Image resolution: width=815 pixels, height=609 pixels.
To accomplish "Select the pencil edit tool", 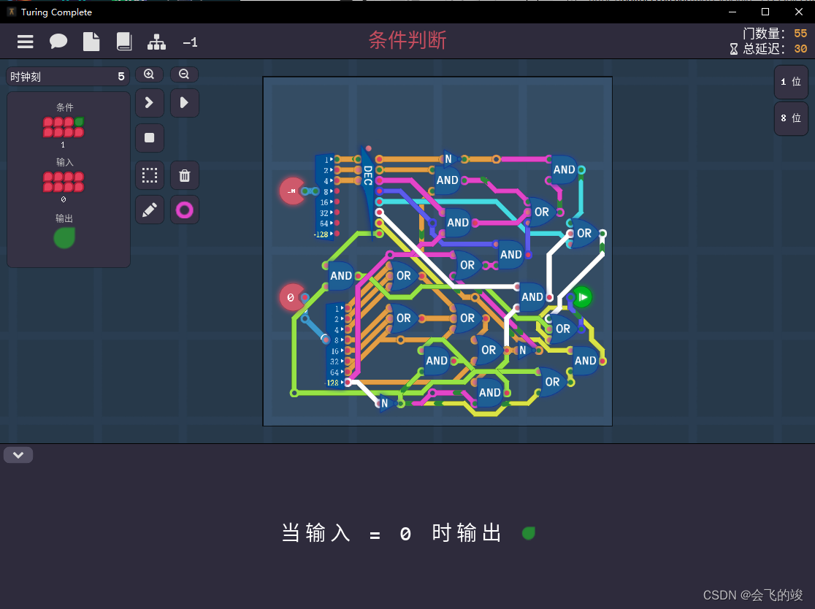I will point(149,210).
